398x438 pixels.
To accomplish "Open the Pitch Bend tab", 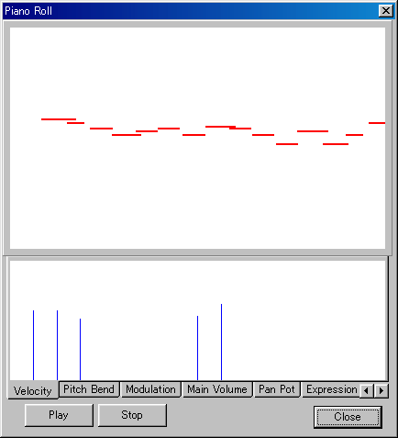I will (x=89, y=389).
